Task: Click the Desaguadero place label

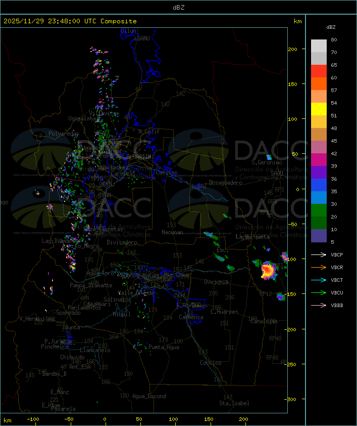Action: tap(225, 183)
